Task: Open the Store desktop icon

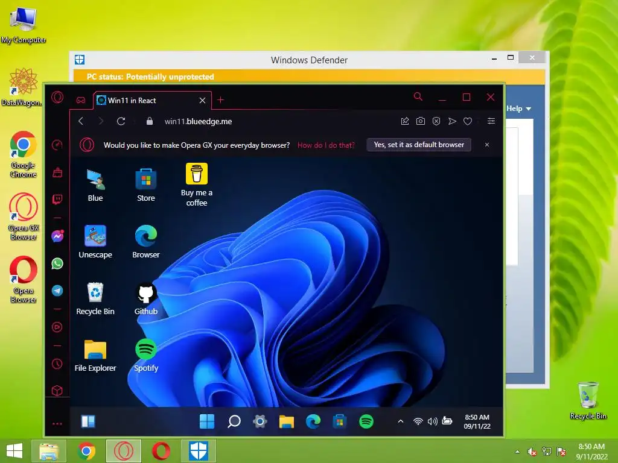Action: pos(146,185)
